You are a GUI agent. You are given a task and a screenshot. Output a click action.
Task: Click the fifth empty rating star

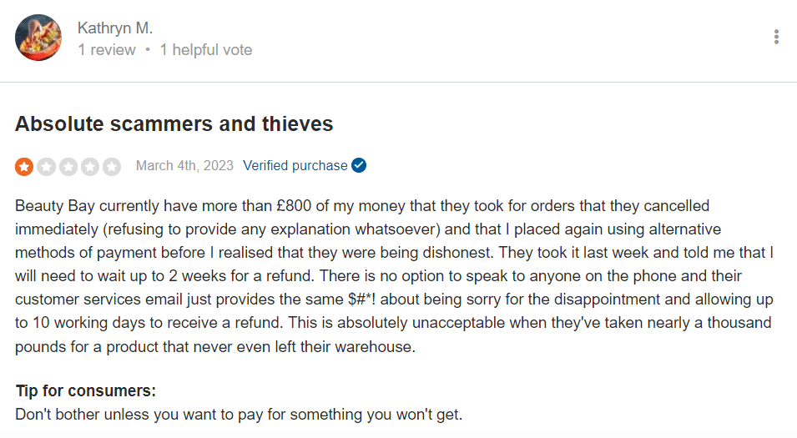[x=111, y=166]
